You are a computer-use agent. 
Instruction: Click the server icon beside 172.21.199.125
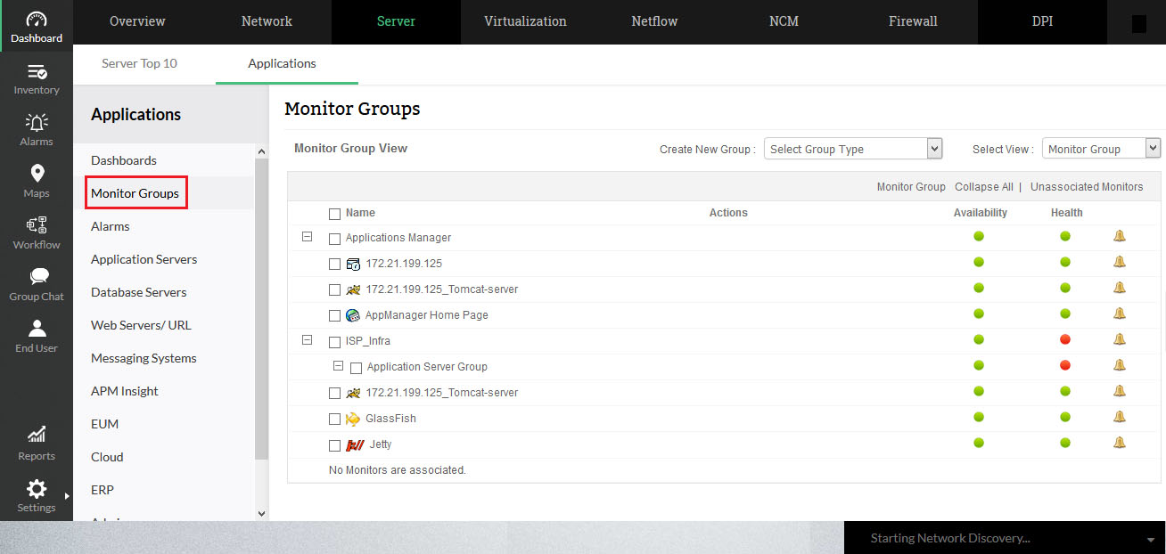pos(353,264)
